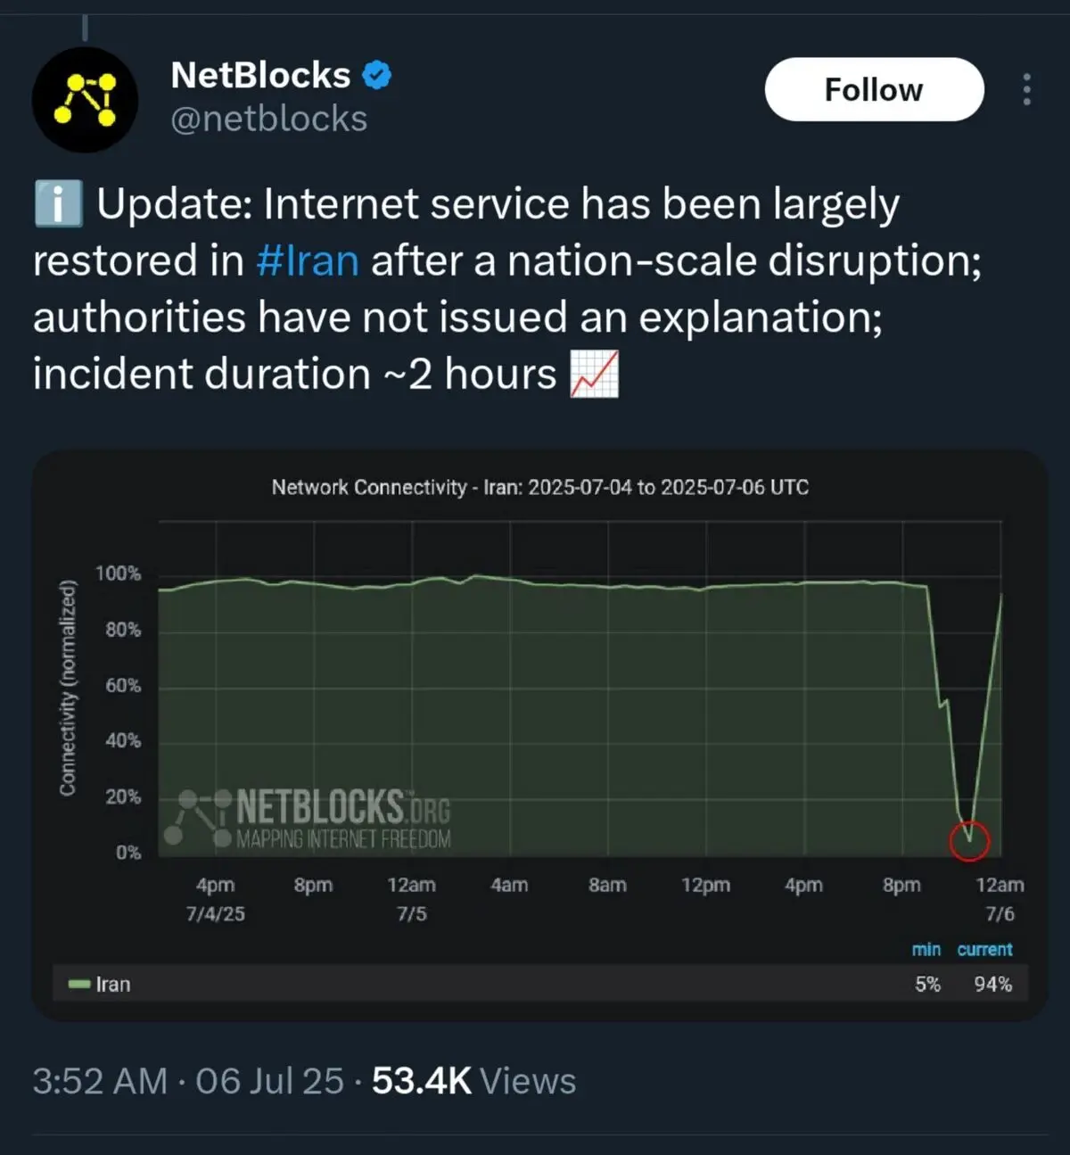This screenshot has width=1070, height=1155.
Task: Click the blue verified badge
Action: click(x=377, y=76)
